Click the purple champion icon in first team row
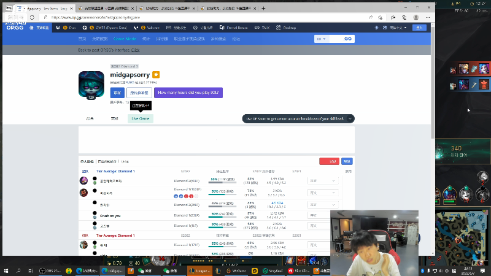 tap(83, 180)
